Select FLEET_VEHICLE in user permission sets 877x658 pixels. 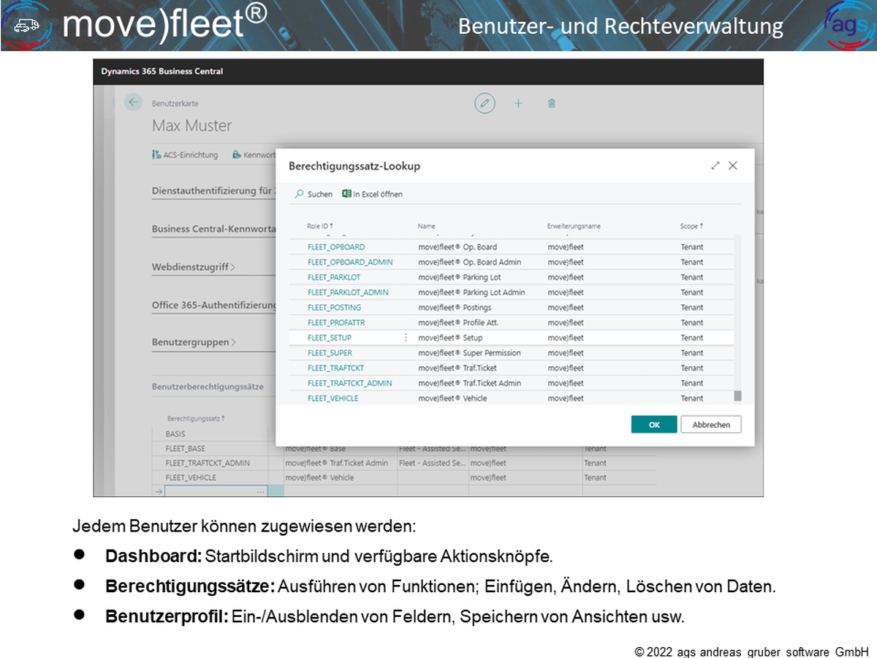point(191,477)
